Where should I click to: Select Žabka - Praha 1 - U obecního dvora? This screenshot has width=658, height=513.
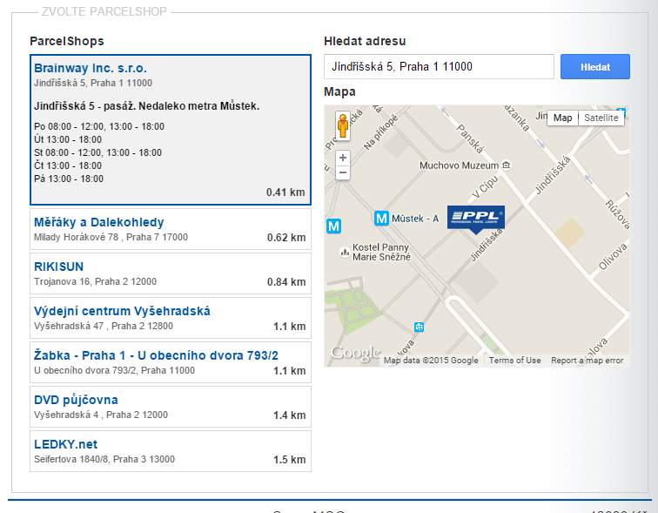point(171,362)
